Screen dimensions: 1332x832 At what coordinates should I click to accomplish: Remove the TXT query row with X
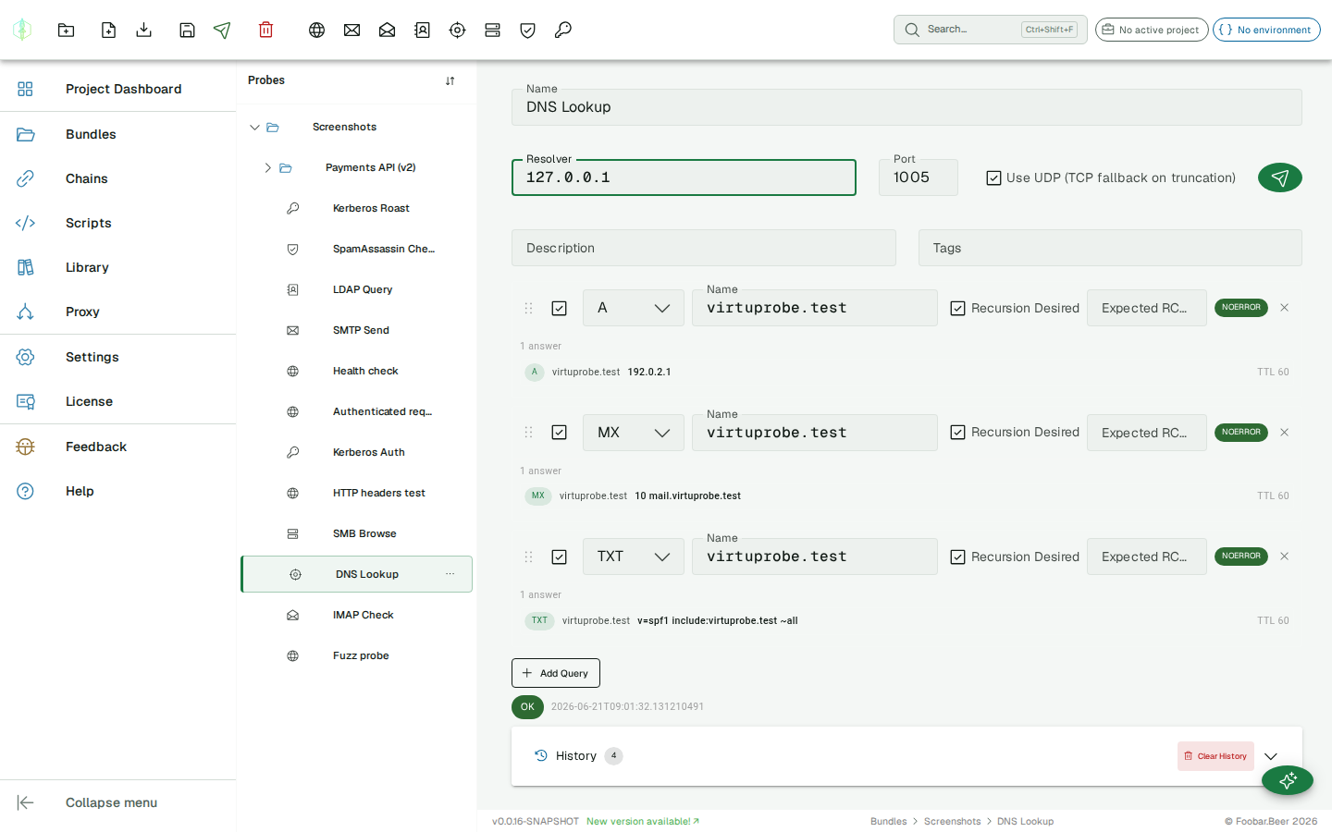1284,557
